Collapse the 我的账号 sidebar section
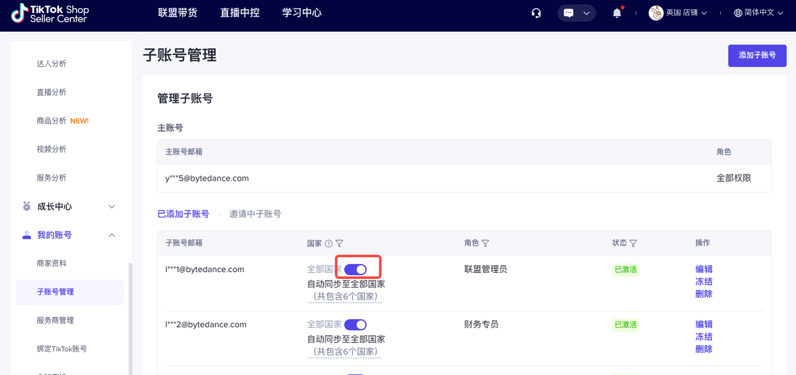This screenshot has width=796, height=375. click(x=112, y=235)
